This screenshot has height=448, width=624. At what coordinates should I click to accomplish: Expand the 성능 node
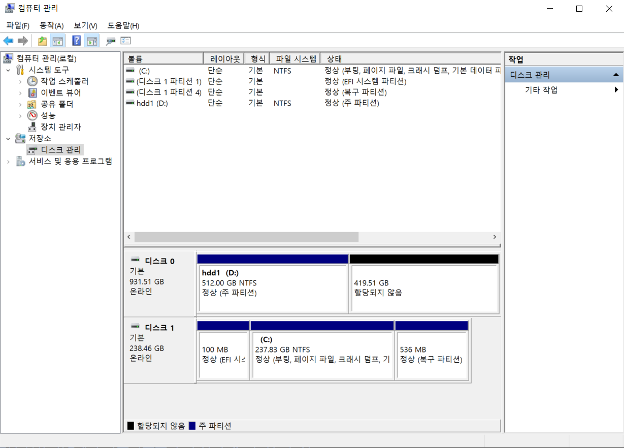pos(20,116)
